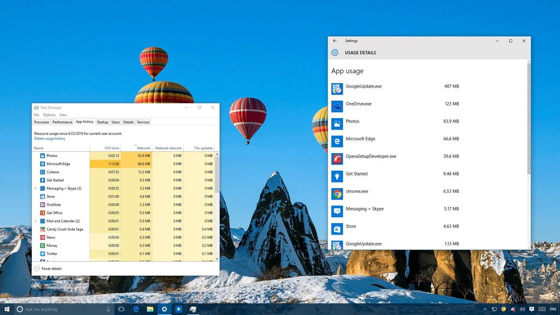Show hidden icons using the tray chevron
This screenshot has height=315, width=560.
click(485, 309)
